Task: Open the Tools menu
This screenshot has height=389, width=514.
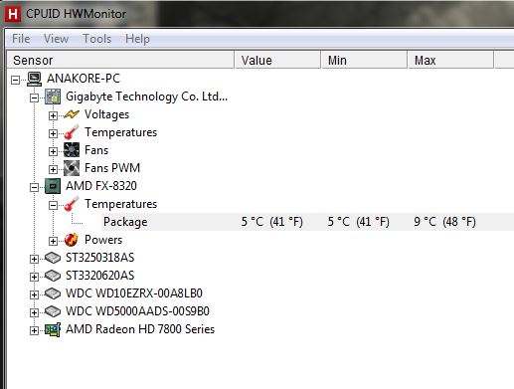Action: click(96, 39)
